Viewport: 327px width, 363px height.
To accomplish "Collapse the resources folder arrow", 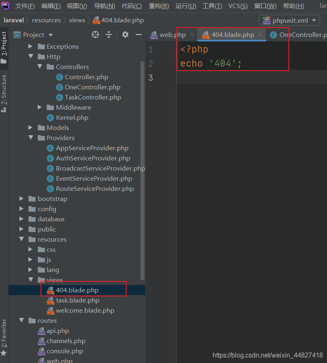I will (x=22, y=239).
